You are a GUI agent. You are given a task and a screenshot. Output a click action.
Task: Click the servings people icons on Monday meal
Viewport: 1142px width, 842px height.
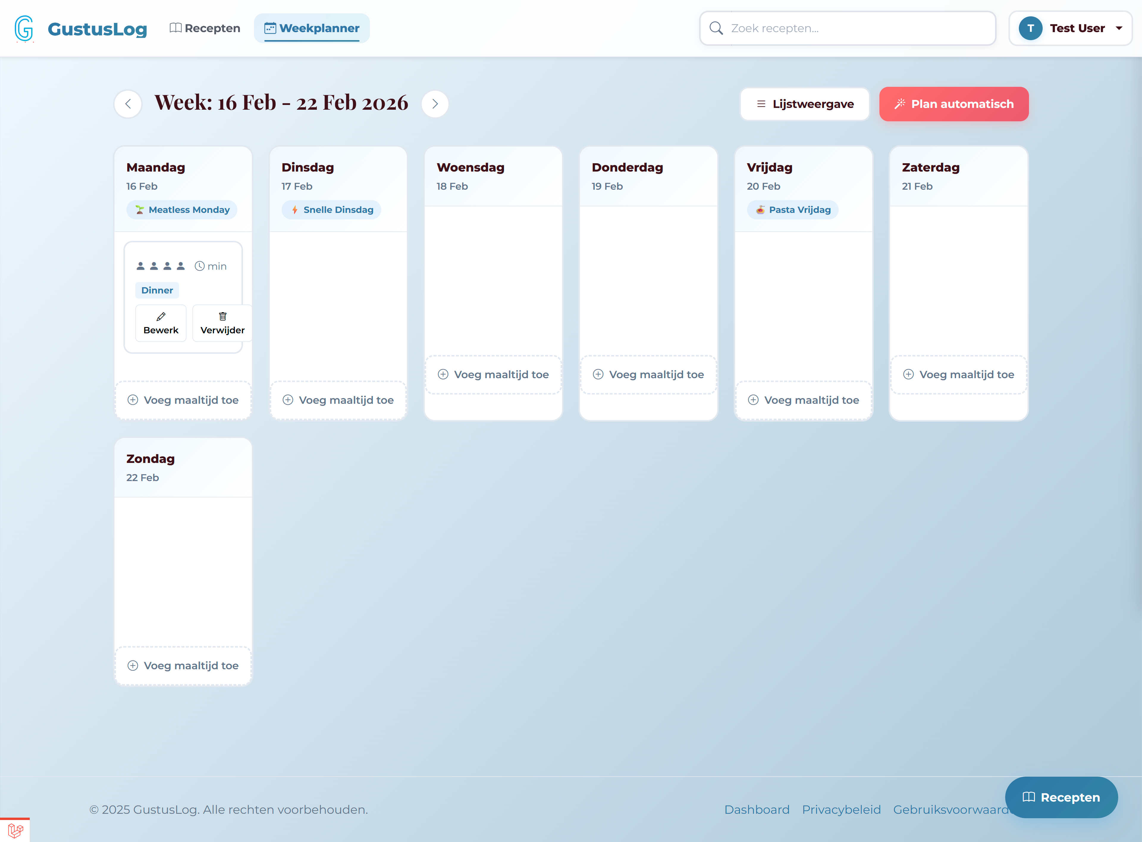(161, 266)
